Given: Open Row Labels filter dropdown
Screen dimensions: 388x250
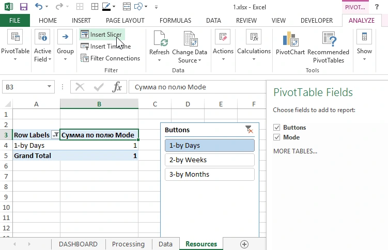Looking at the screenshot, I should click(x=55, y=135).
